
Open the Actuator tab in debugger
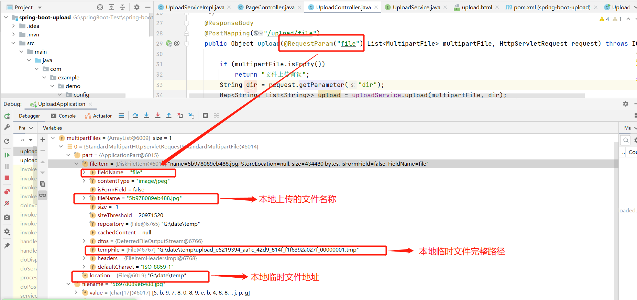(x=98, y=116)
